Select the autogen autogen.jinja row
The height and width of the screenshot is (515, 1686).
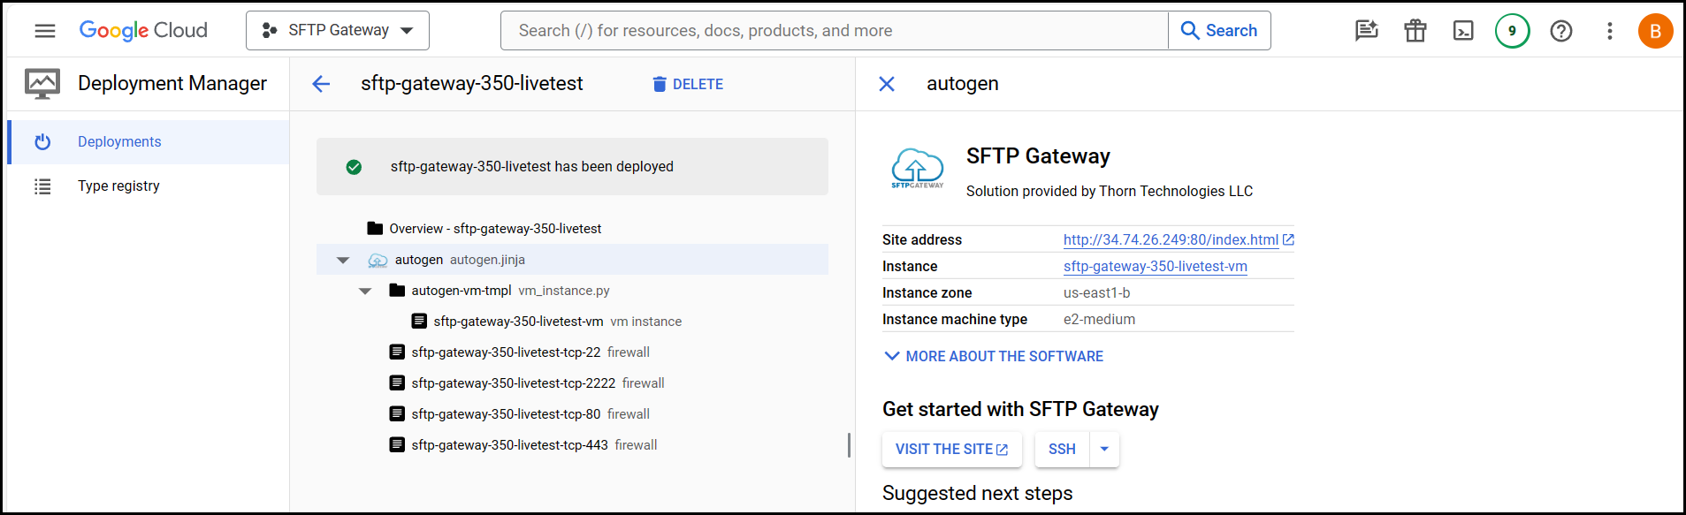click(x=572, y=260)
